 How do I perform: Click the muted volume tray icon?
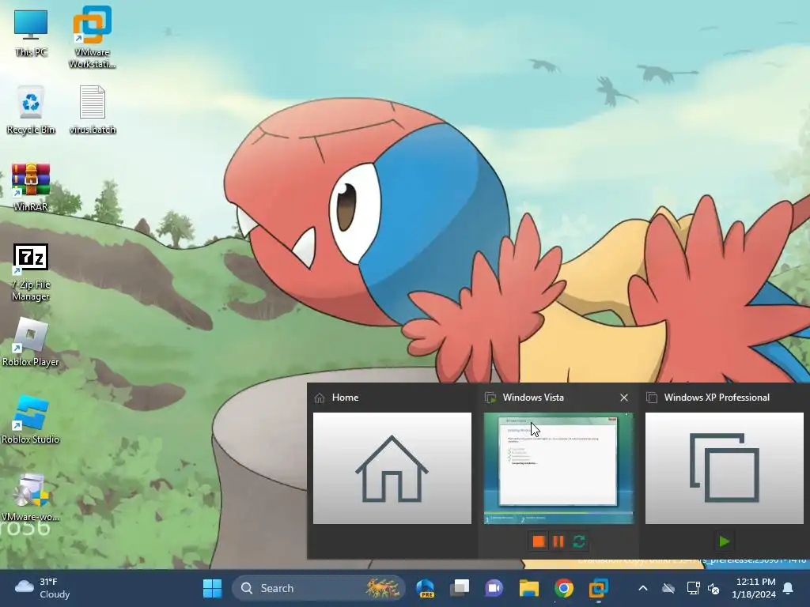click(x=713, y=588)
